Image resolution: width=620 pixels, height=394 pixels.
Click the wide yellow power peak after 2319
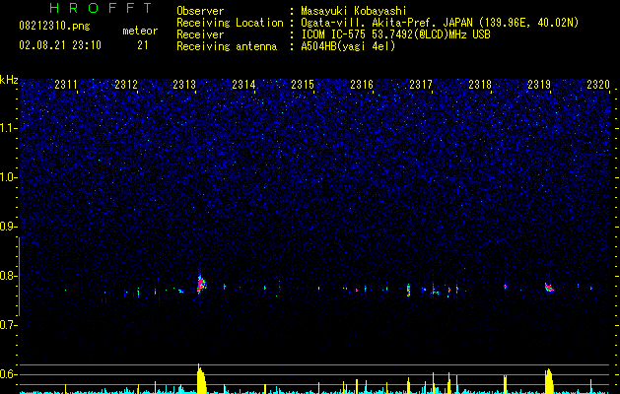point(549,381)
